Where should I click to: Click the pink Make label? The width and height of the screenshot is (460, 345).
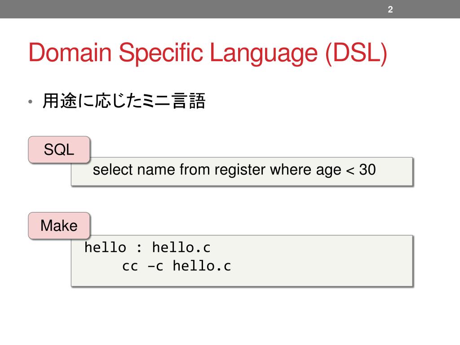coord(59,226)
